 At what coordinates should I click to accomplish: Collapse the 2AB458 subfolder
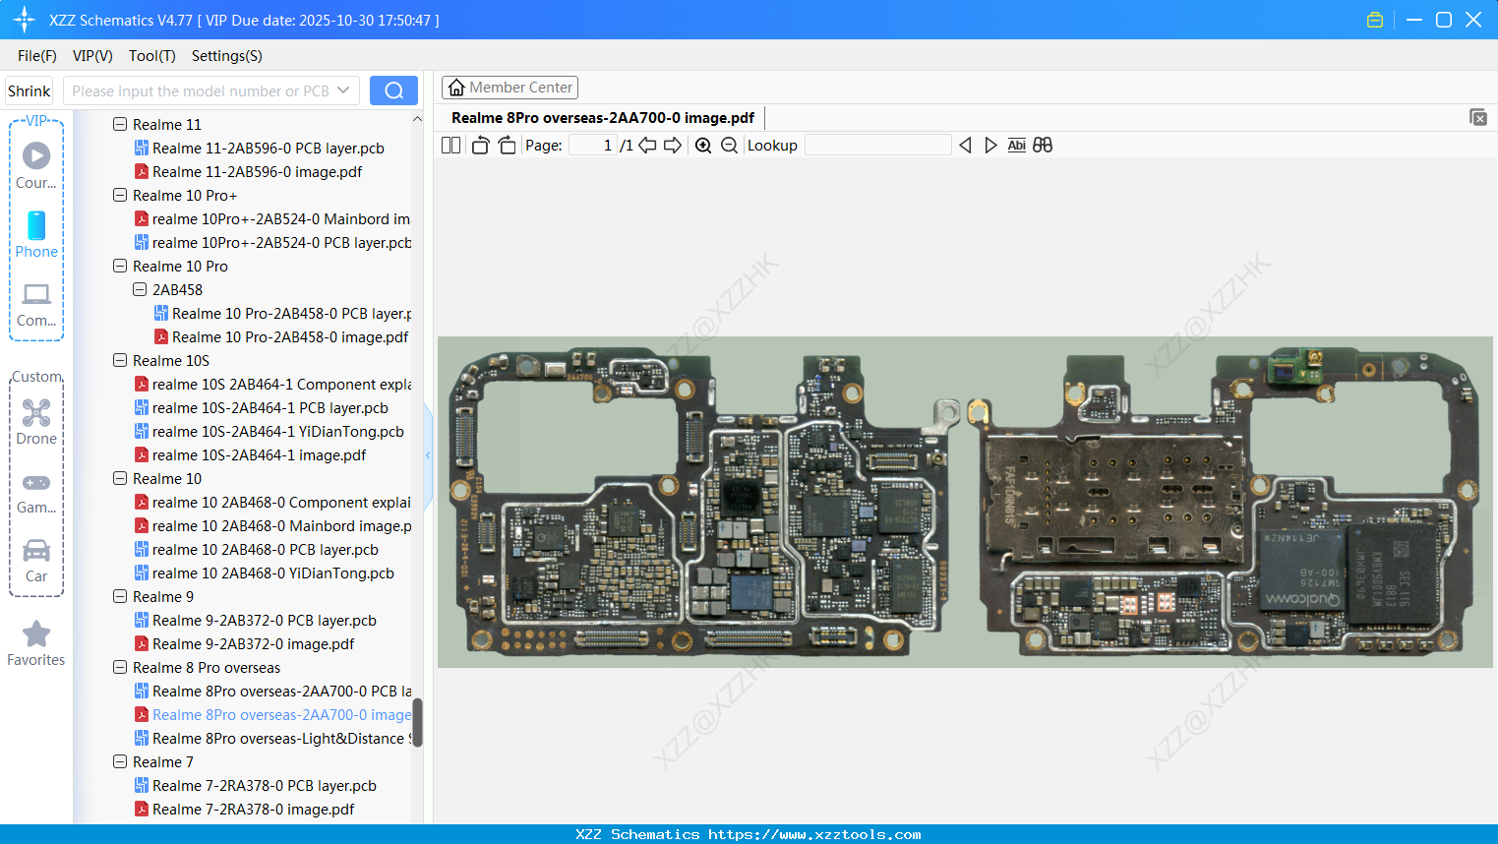(x=140, y=289)
